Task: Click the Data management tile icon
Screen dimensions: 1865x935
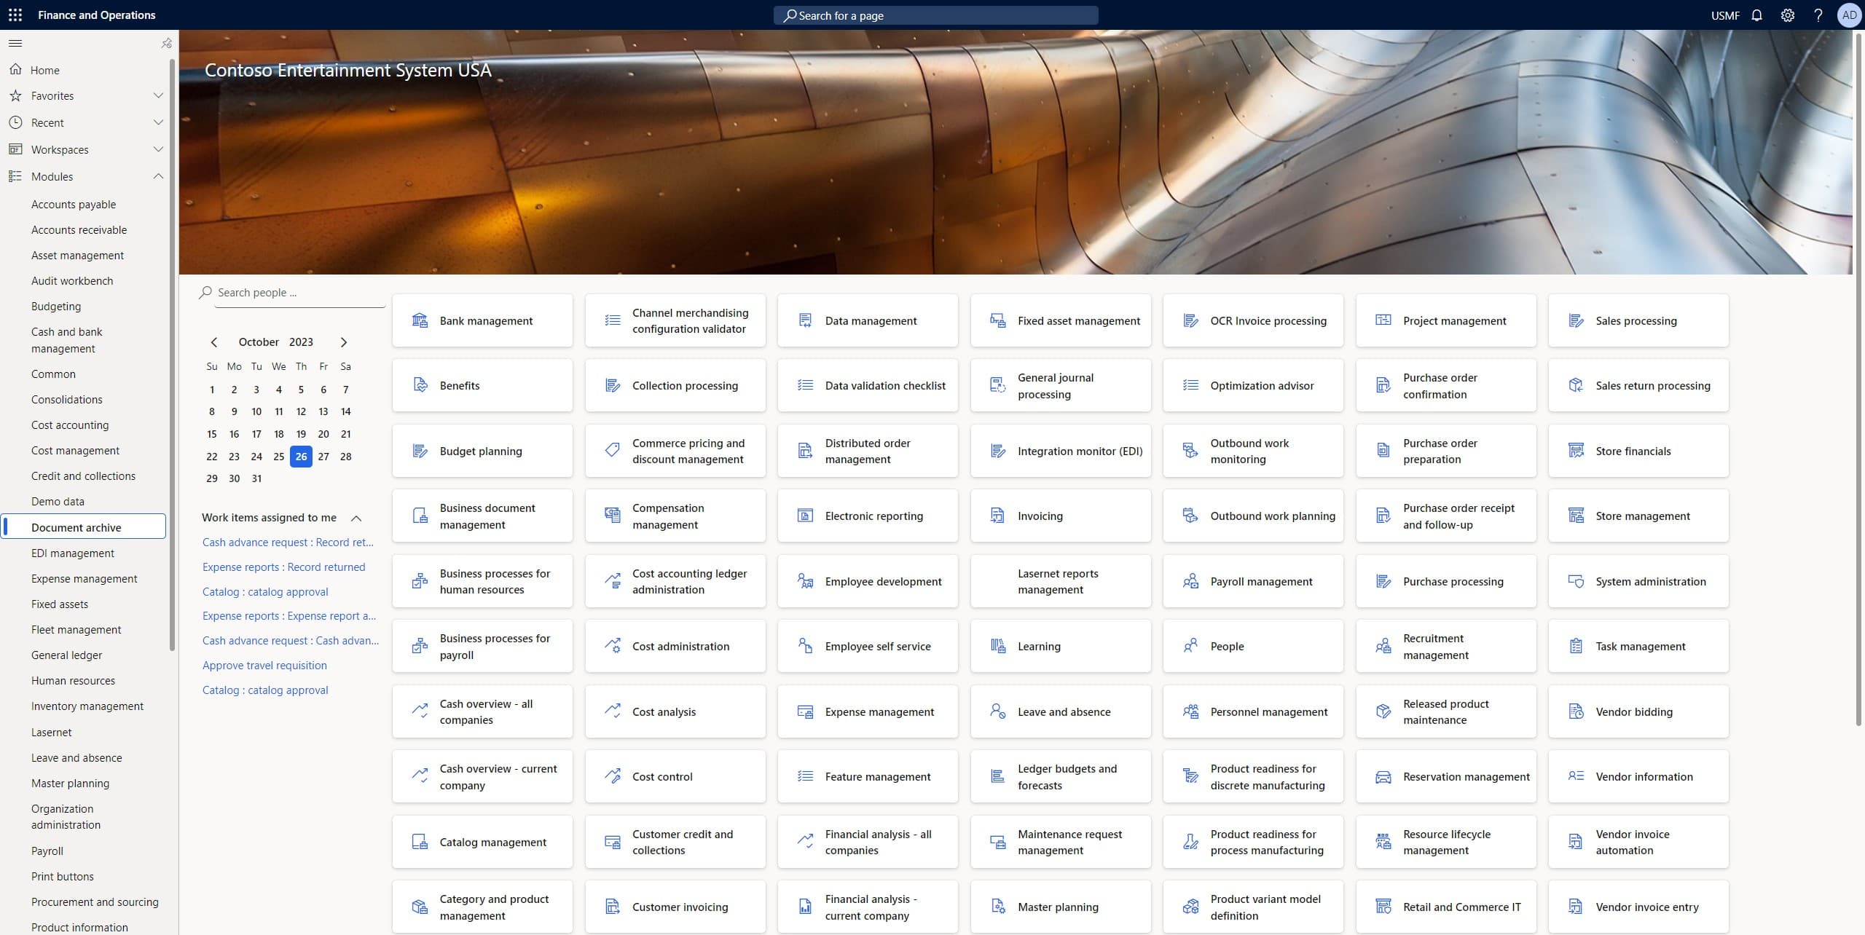Action: point(805,320)
